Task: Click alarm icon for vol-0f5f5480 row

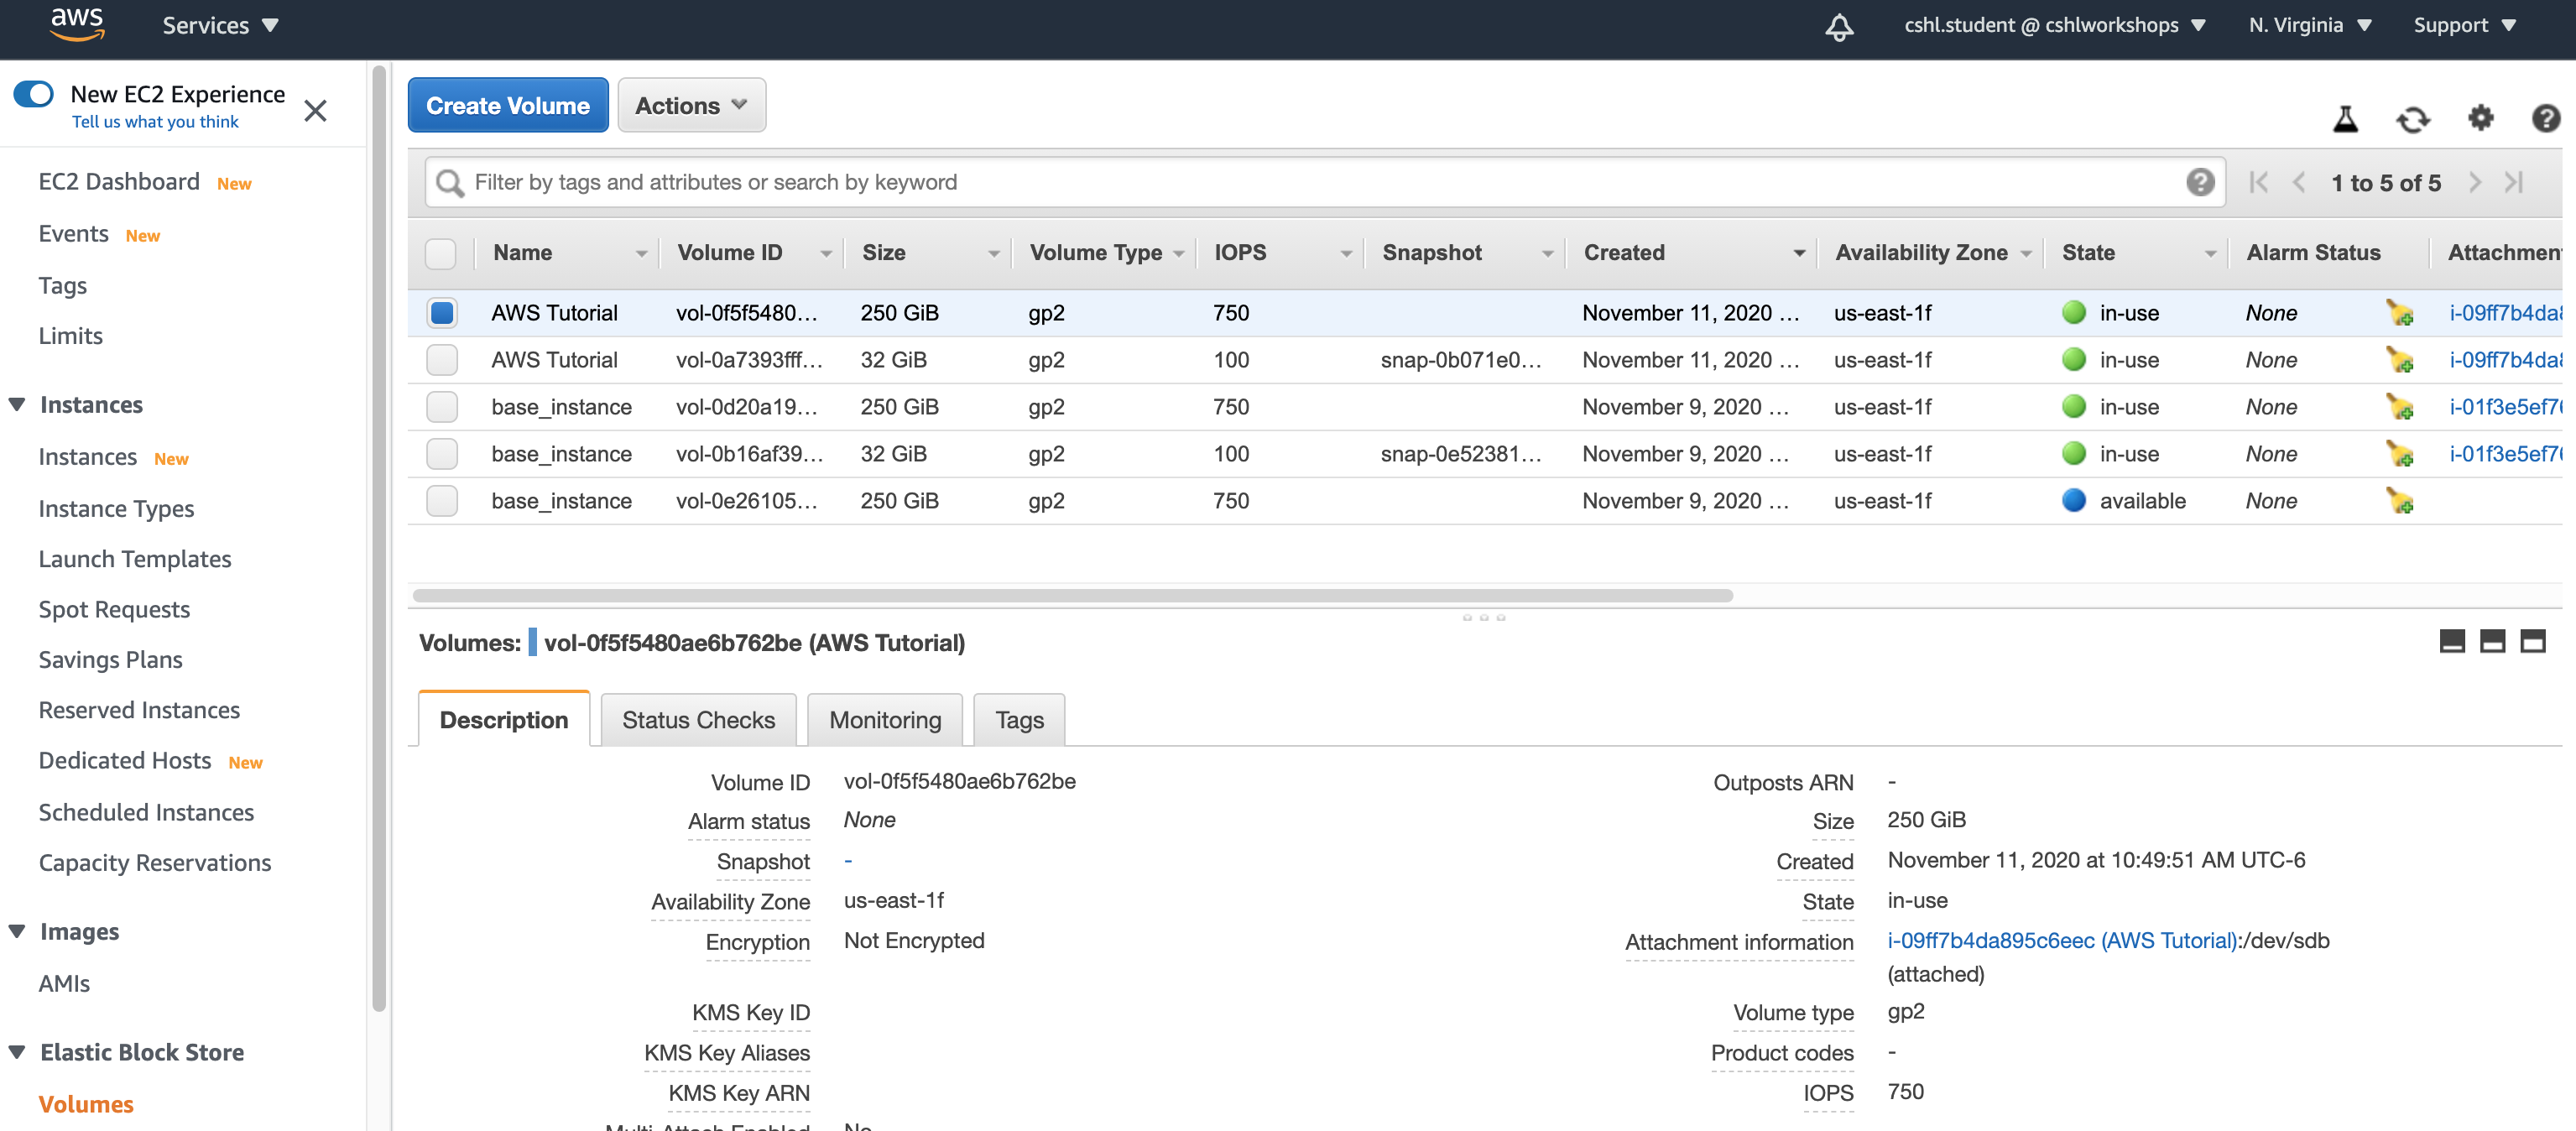Action: point(2400,313)
